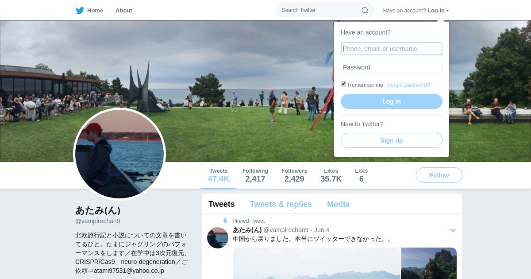Focus the Password field

point(392,67)
